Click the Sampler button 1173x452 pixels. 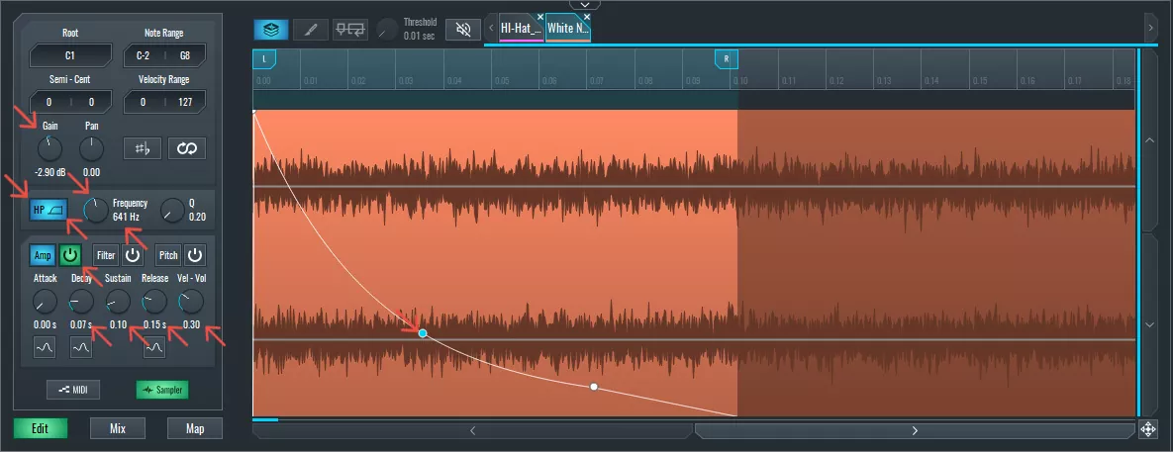[162, 390]
